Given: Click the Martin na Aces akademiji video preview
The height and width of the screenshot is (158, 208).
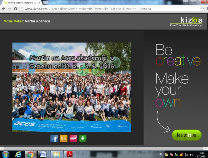Looking at the screenshot, I should [72, 87].
